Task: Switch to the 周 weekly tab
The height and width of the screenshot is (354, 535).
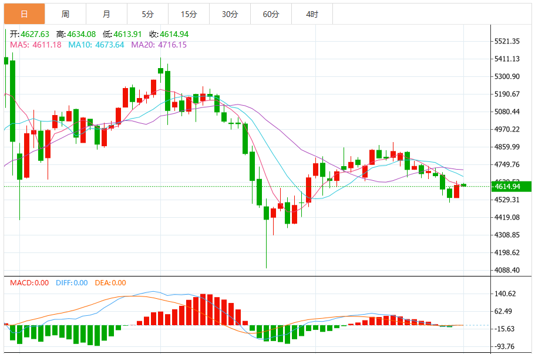Action: [x=66, y=14]
